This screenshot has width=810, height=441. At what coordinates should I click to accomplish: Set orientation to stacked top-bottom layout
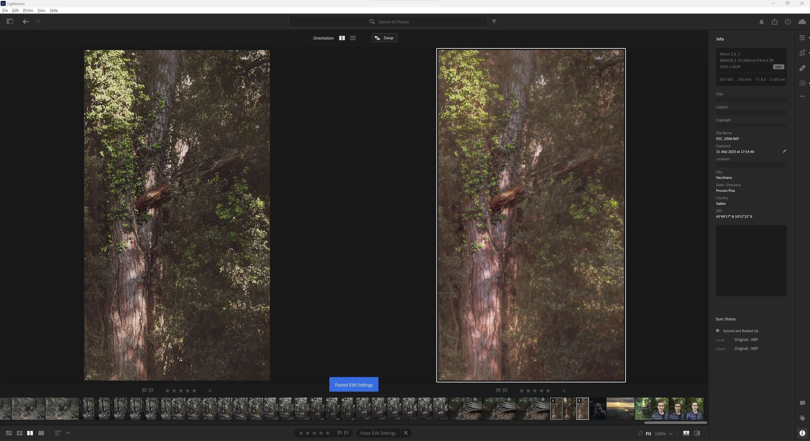353,38
